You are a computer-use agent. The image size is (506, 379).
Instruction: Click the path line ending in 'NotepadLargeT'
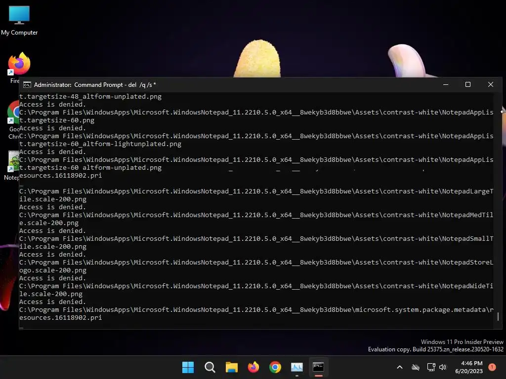(256, 191)
